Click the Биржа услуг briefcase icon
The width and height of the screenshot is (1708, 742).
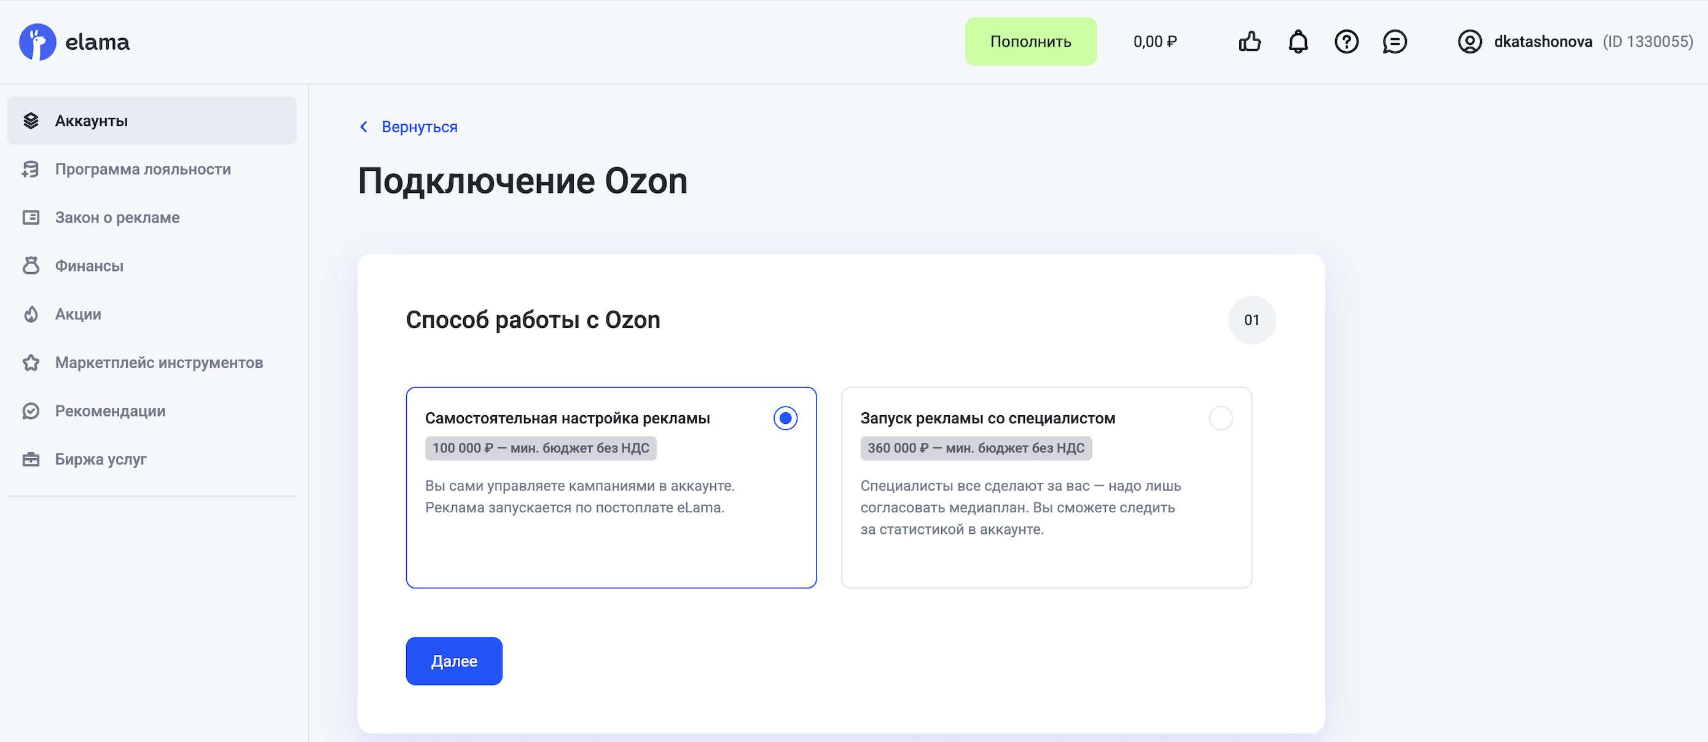pos(31,459)
